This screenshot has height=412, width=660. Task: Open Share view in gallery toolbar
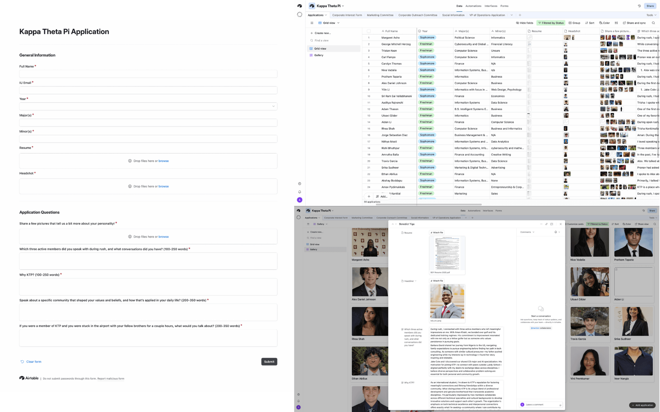click(642, 224)
